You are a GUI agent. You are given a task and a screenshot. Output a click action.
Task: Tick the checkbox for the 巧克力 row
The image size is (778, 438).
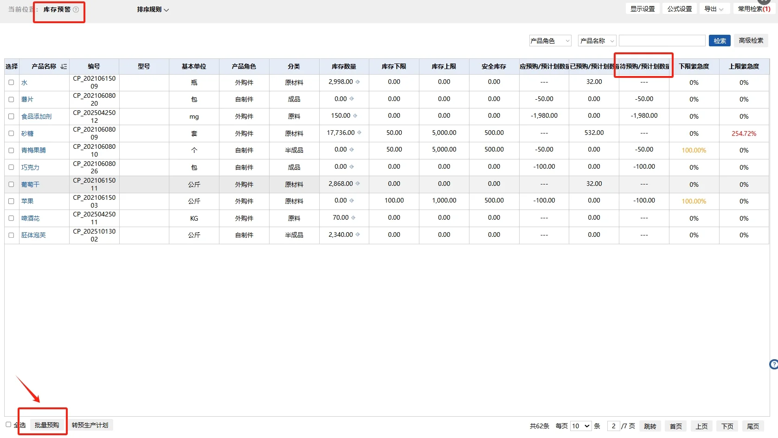pos(11,167)
